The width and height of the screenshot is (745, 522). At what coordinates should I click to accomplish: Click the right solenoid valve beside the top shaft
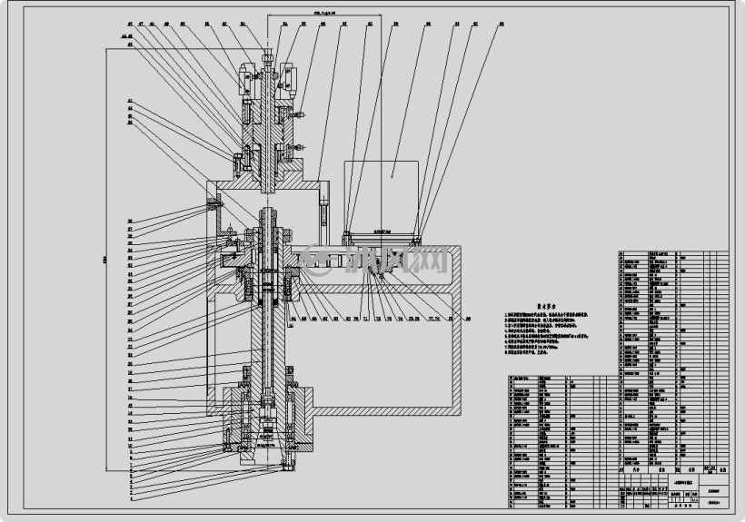[x=288, y=78]
